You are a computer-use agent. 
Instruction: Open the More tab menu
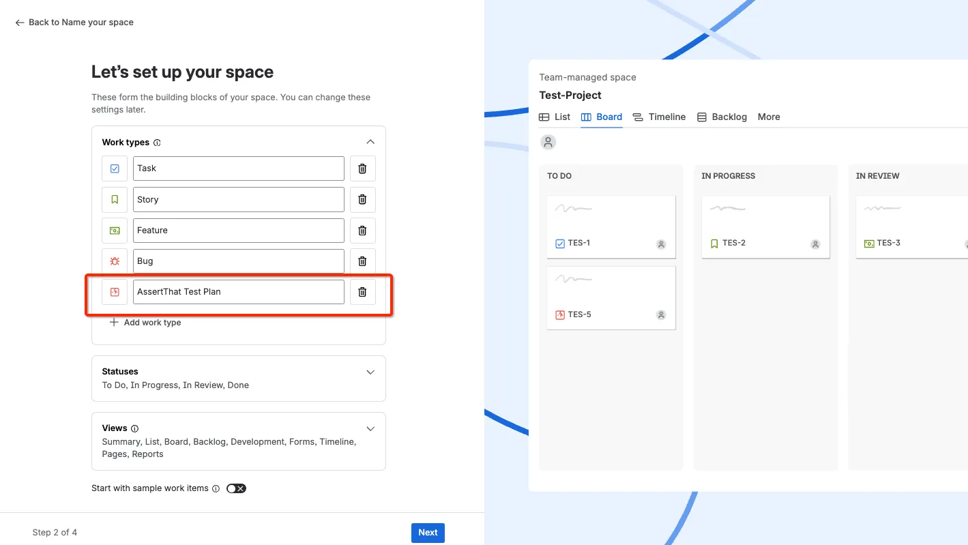pyautogui.click(x=769, y=117)
